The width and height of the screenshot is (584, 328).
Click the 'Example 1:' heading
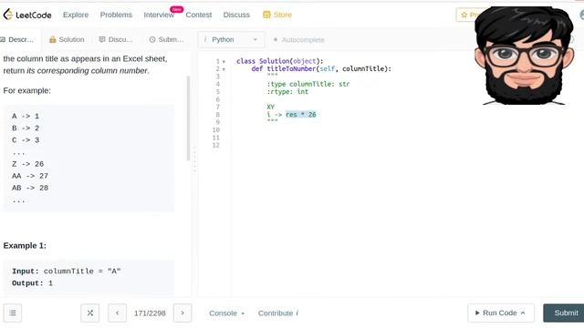pyautogui.click(x=25, y=245)
